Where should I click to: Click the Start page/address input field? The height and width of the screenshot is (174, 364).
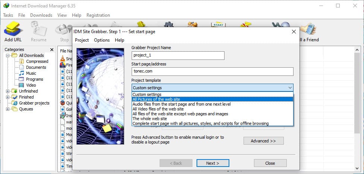click(213, 71)
